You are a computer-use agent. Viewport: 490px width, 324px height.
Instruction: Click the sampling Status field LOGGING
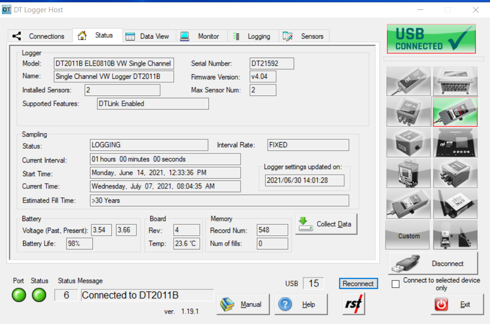coord(149,145)
